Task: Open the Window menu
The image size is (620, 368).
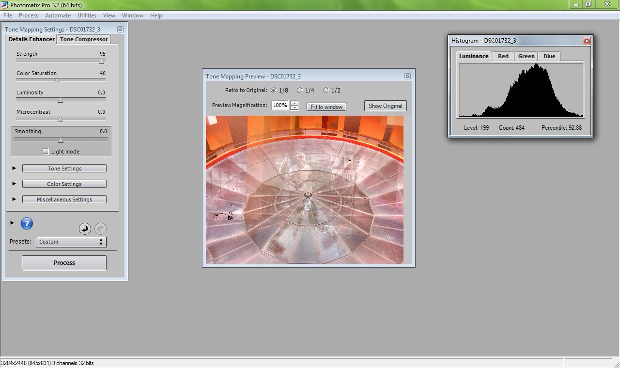Action: click(132, 15)
